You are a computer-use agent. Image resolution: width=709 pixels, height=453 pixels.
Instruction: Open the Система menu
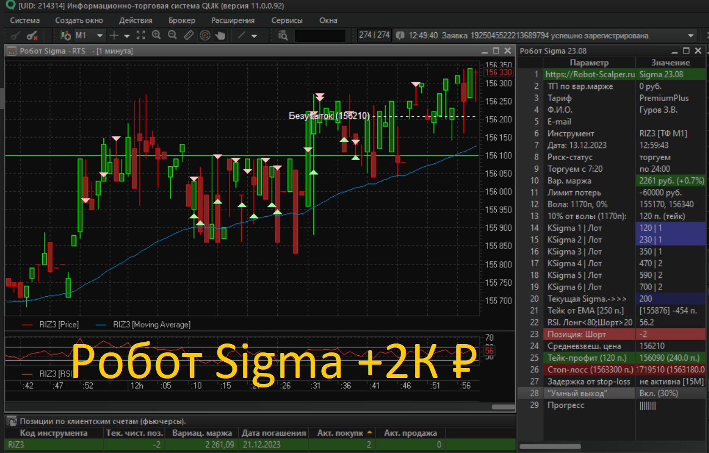[x=25, y=21]
